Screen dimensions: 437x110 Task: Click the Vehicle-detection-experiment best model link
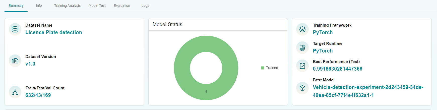pyautogui.click(x=368, y=87)
